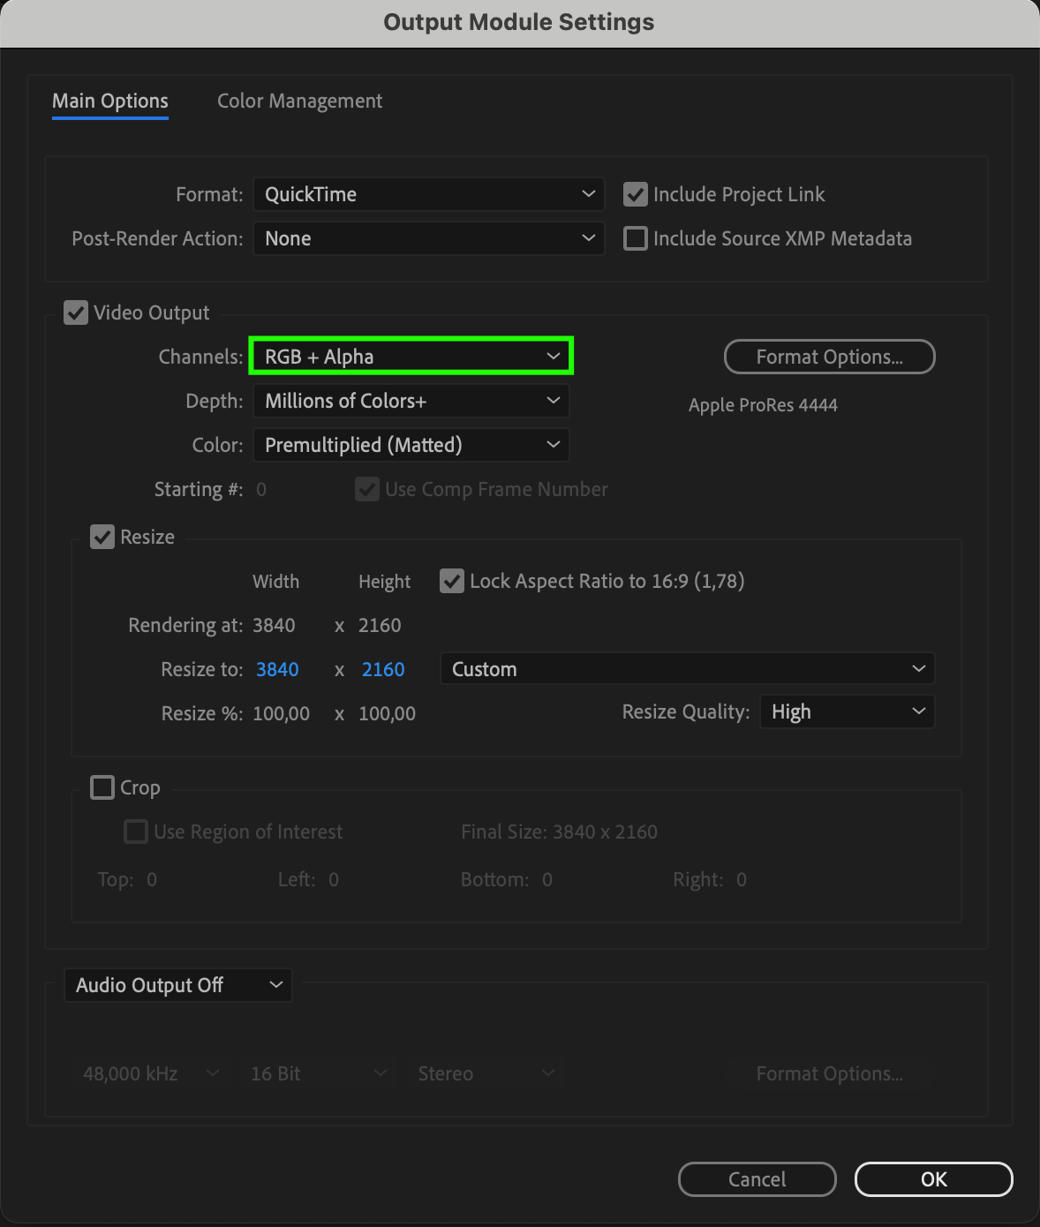Expand the Channels dropdown showing RGB + Alpha
Screen dimensions: 1040x1227
(x=411, y=357)
